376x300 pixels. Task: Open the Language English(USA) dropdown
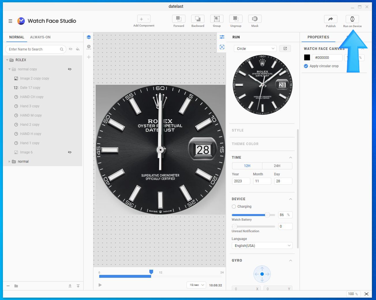tap(262, 246)
